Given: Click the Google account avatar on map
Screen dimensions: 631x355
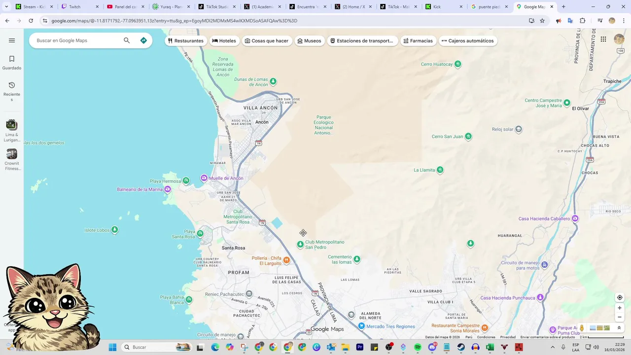Looking at the screenshot, I should tap(619, 39).
